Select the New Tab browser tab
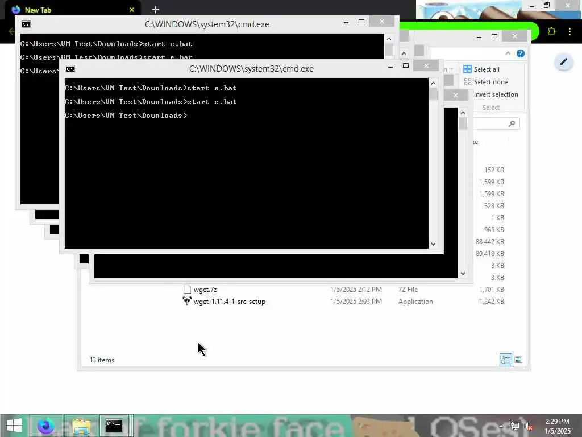Viewport: 582px width, 437px height. click(72, 10)
